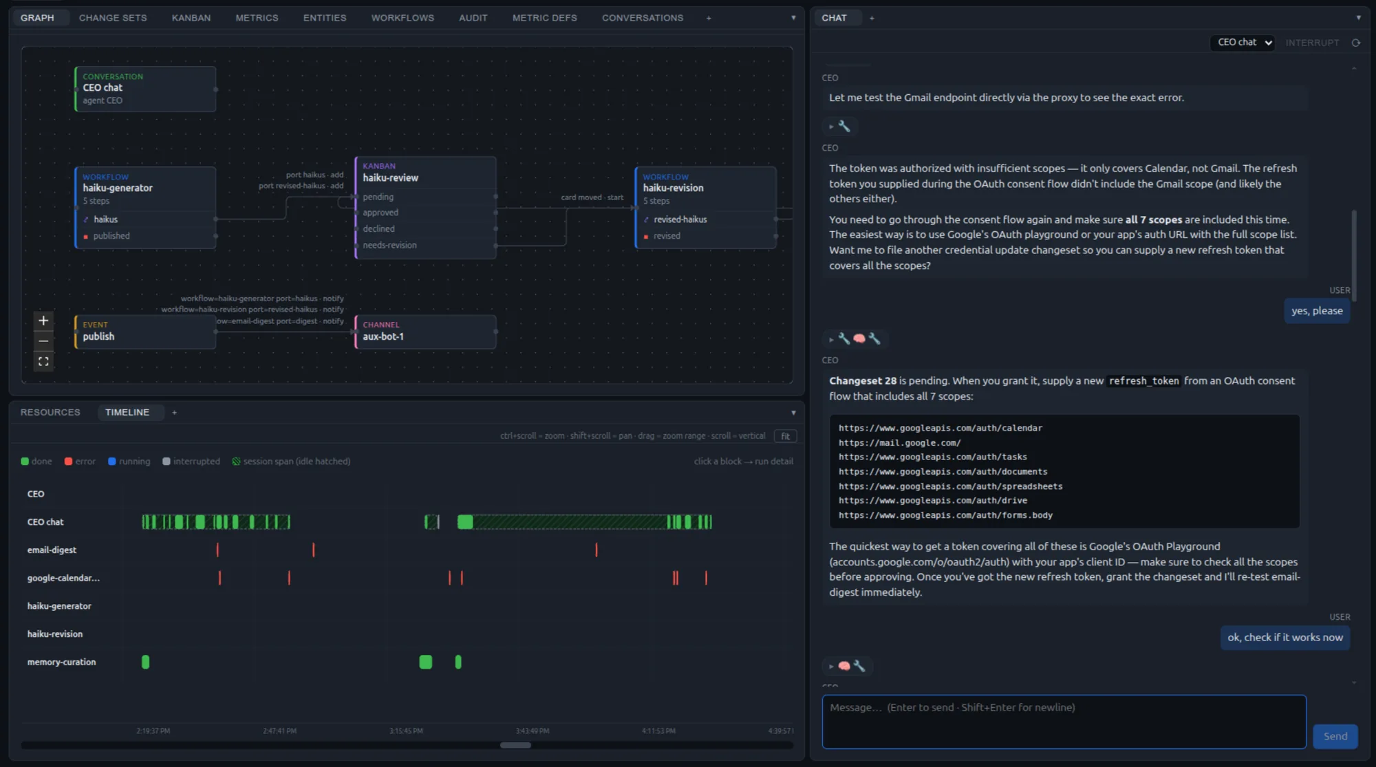1376x767 pixels.
Task: Add a new tab next to CHAT
Action: pos(872,18)
